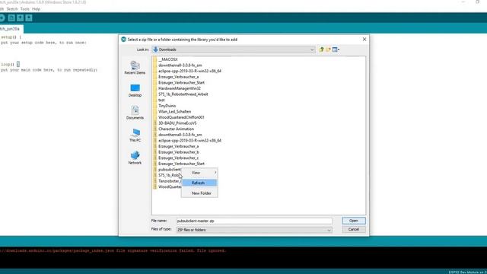Viewport: 487px width, 274px height.
Task: Click Cancel in the file dialog
Action: point(354,229)
